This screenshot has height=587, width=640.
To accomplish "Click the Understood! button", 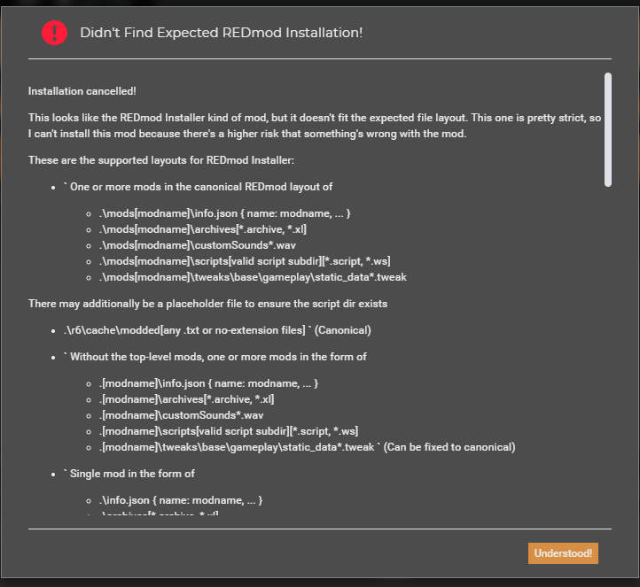I will [x=563, y=553].
